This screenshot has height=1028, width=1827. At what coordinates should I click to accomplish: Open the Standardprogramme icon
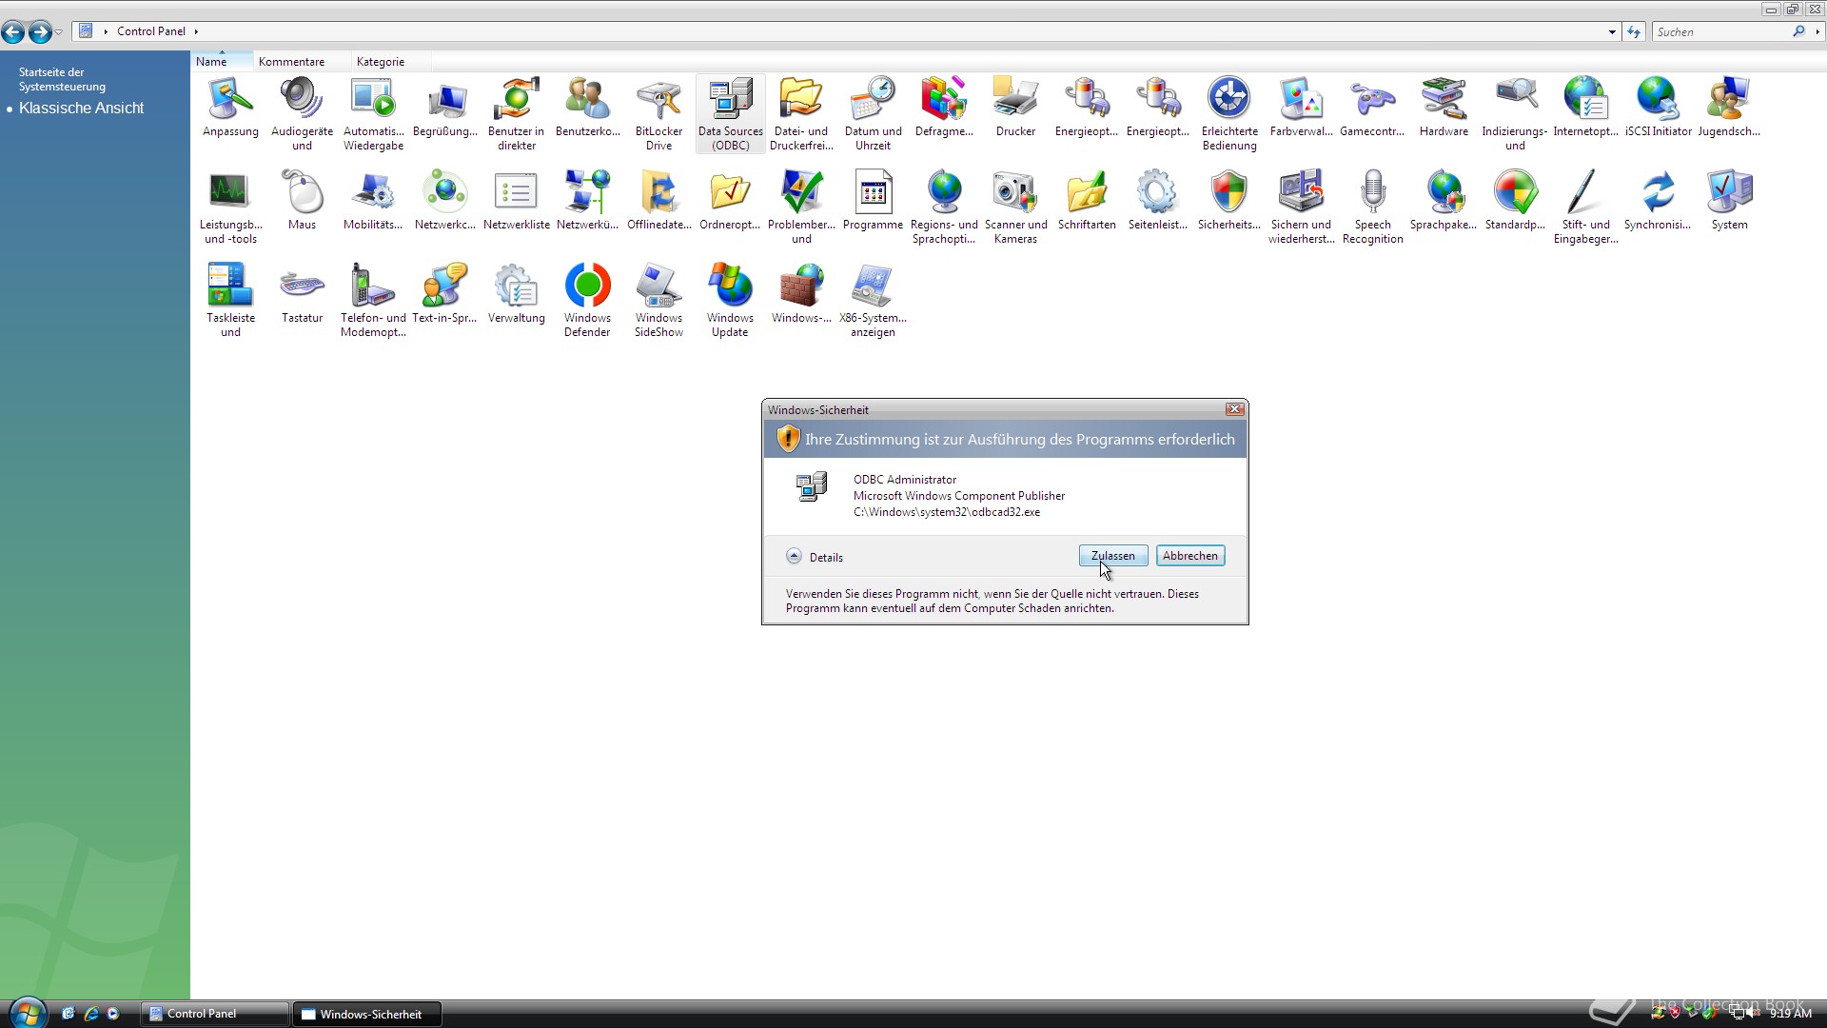[1515, 201]
